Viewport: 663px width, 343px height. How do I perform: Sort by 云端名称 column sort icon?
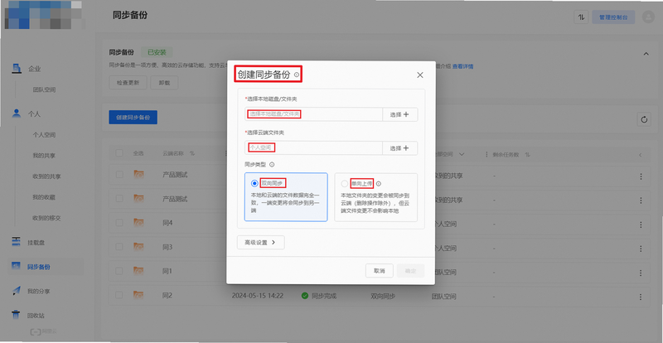coord(192,154)
